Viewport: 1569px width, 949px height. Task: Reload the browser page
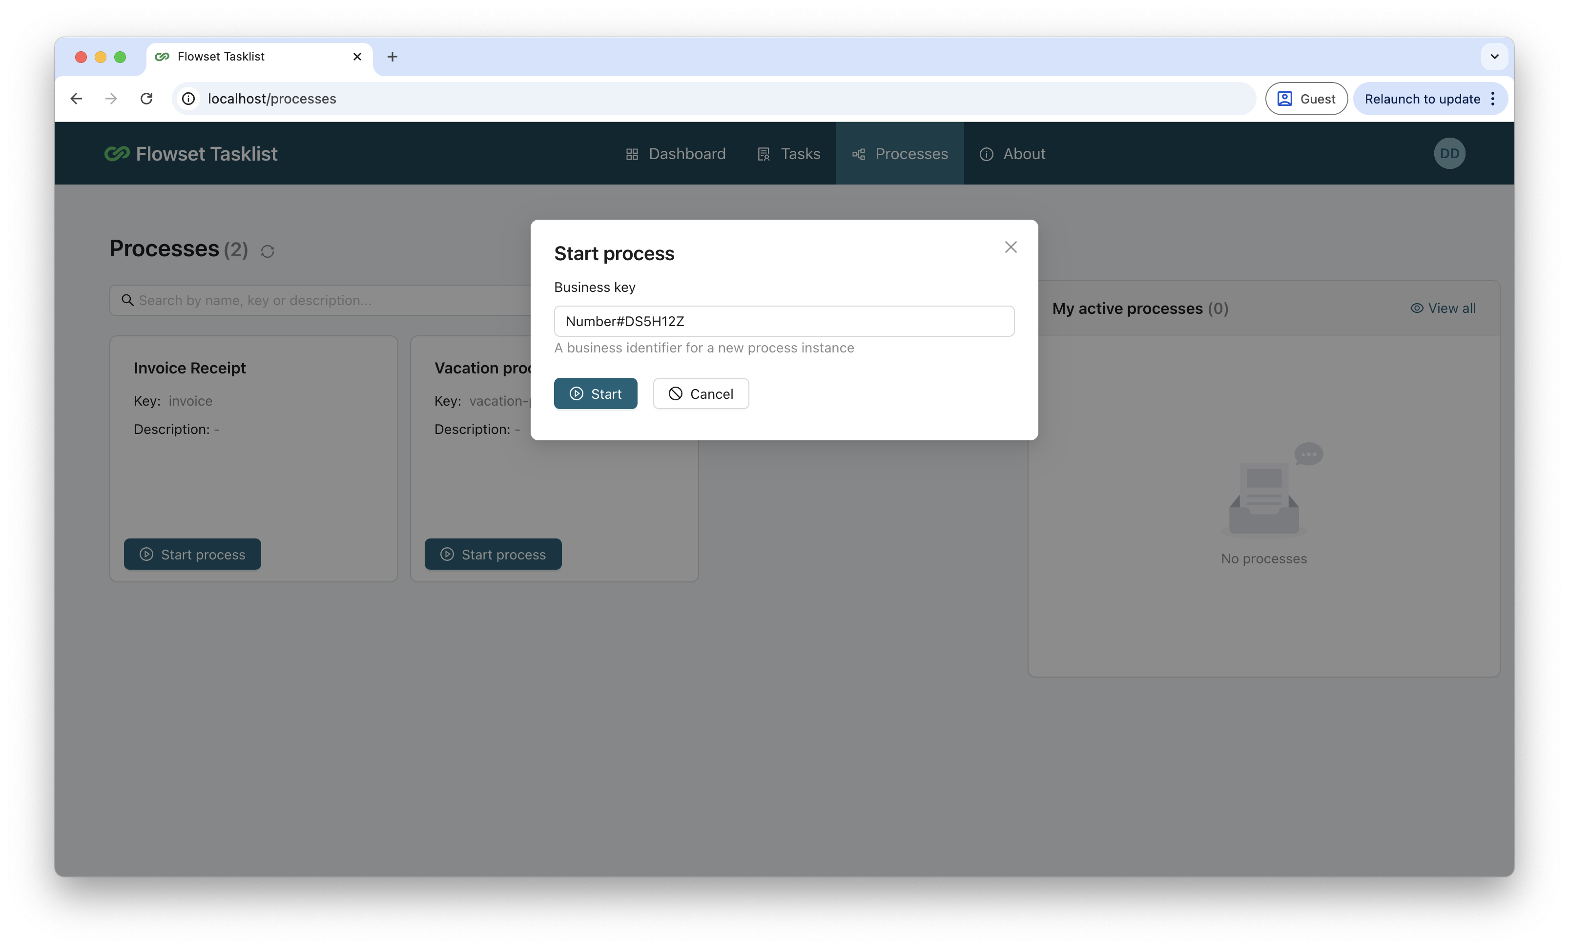tap(146, 99)
